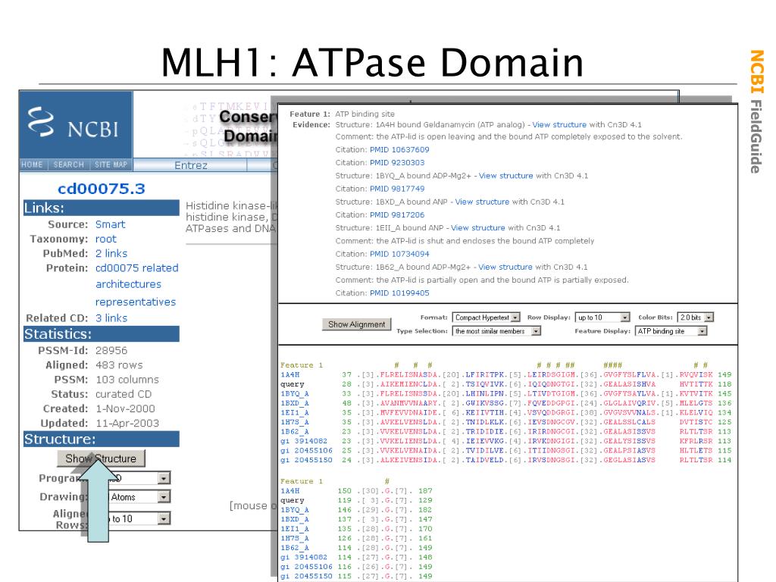Follow the Smart source link
The width and height of the screenshot is (776, 582).
[110, 224]
